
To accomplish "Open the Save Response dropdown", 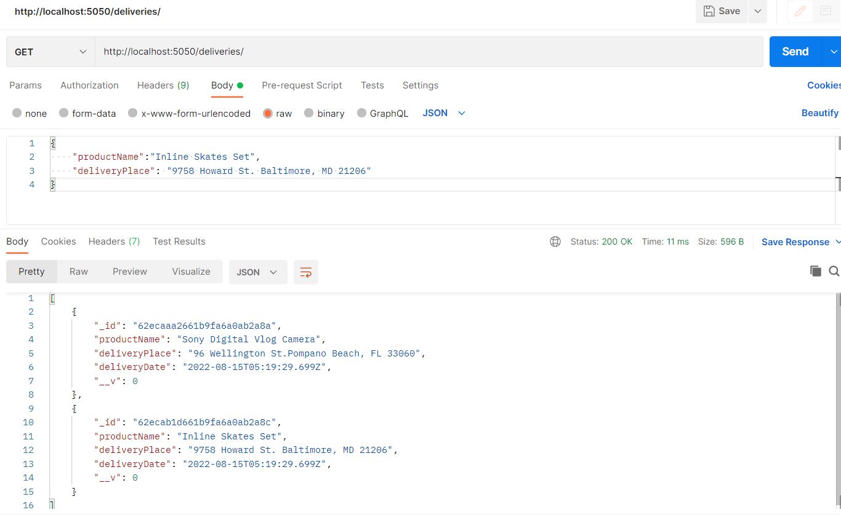I will point(797,242).
